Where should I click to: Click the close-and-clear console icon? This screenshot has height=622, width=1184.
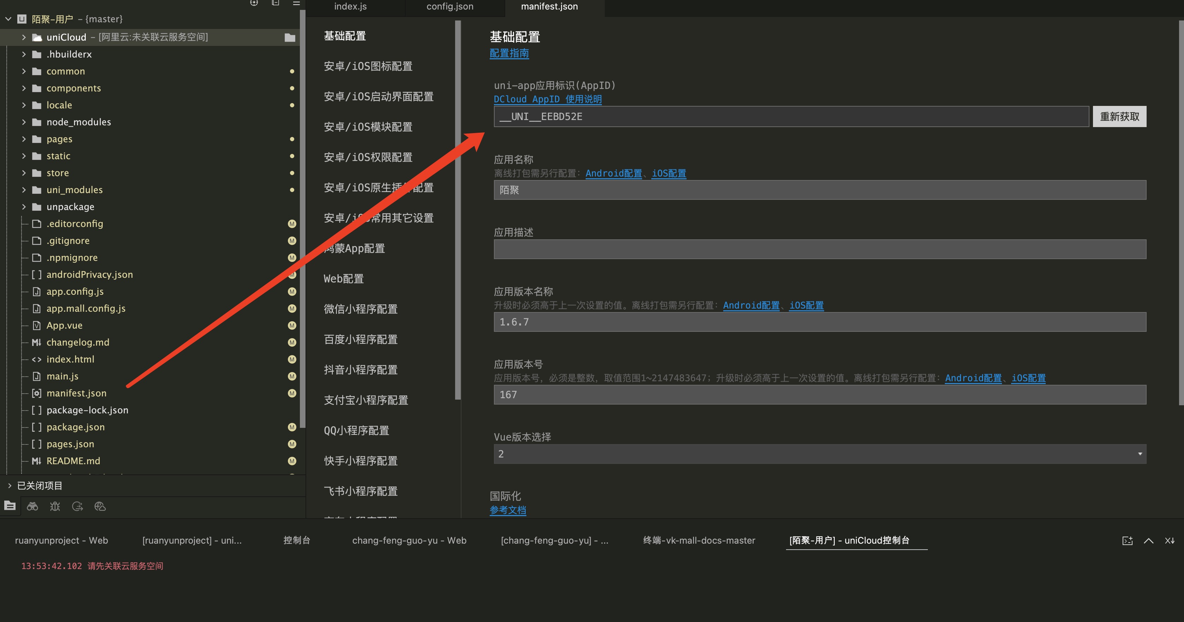coord(1169,540)
